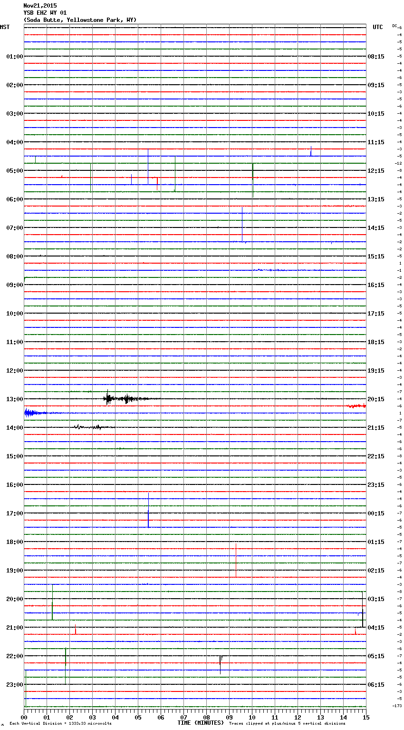Click the MST column header
This screenshot has width=404, height=730.
pos(5,27)
